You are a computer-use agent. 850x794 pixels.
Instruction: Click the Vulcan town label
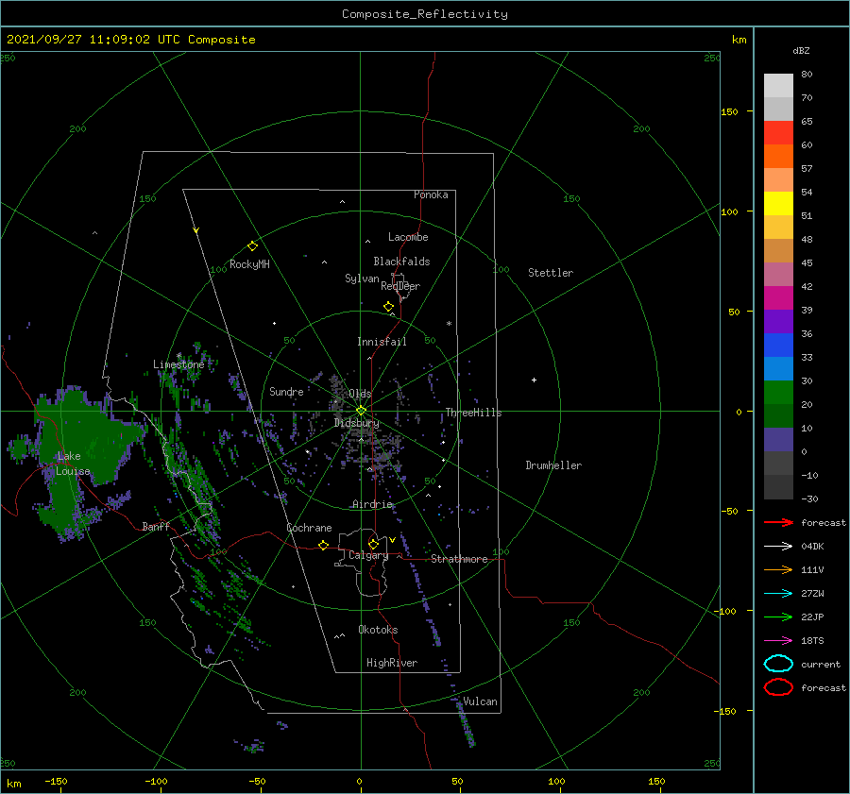[481, 701]
